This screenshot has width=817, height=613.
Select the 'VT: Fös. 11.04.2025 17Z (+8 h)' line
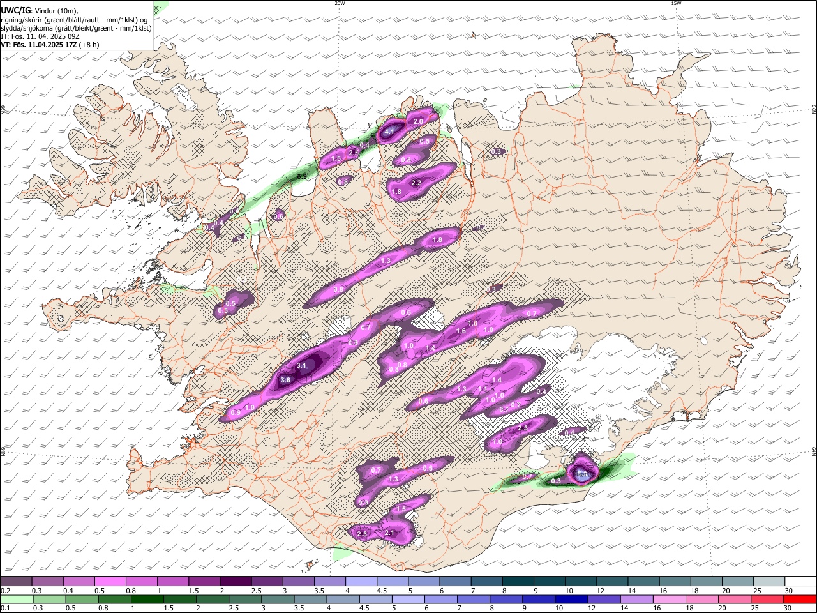pos(50,45)
